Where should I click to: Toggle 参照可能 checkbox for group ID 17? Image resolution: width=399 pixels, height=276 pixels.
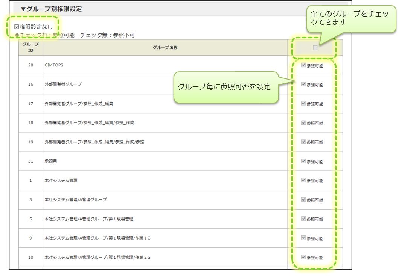304,104
